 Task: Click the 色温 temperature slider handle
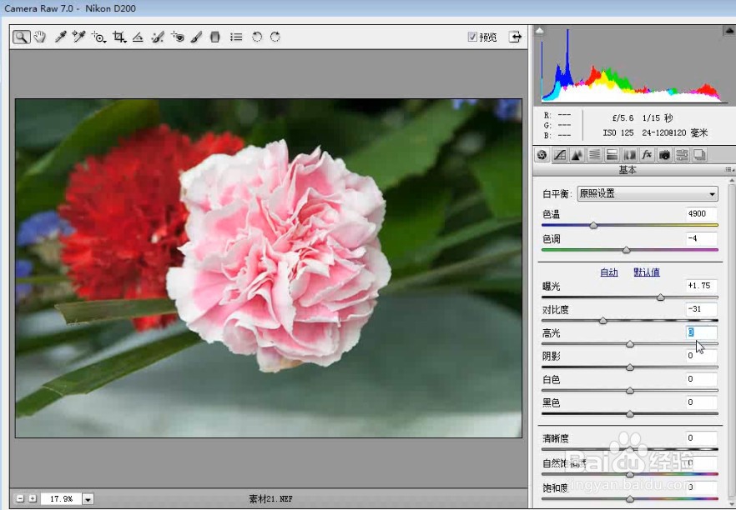click(x=594, y=226)
